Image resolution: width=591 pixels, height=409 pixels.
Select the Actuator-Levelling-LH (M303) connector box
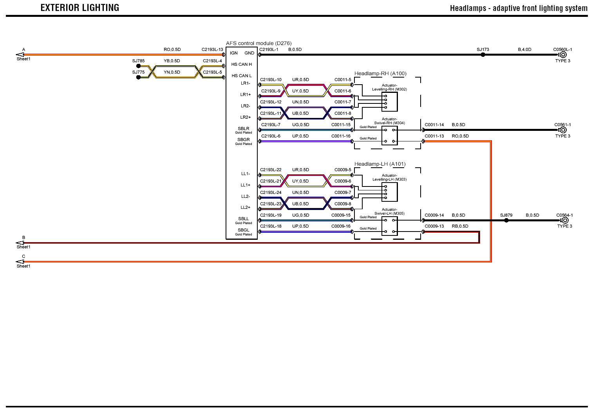[x=390, y=192]
